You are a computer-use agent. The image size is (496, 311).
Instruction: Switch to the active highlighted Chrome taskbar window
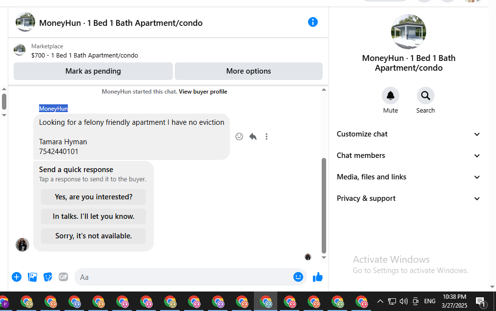(266, 302)
